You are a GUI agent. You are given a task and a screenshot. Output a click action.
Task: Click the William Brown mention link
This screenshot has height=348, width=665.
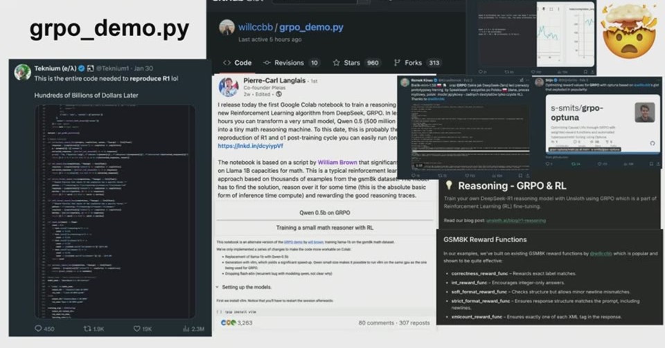(337, 162)
